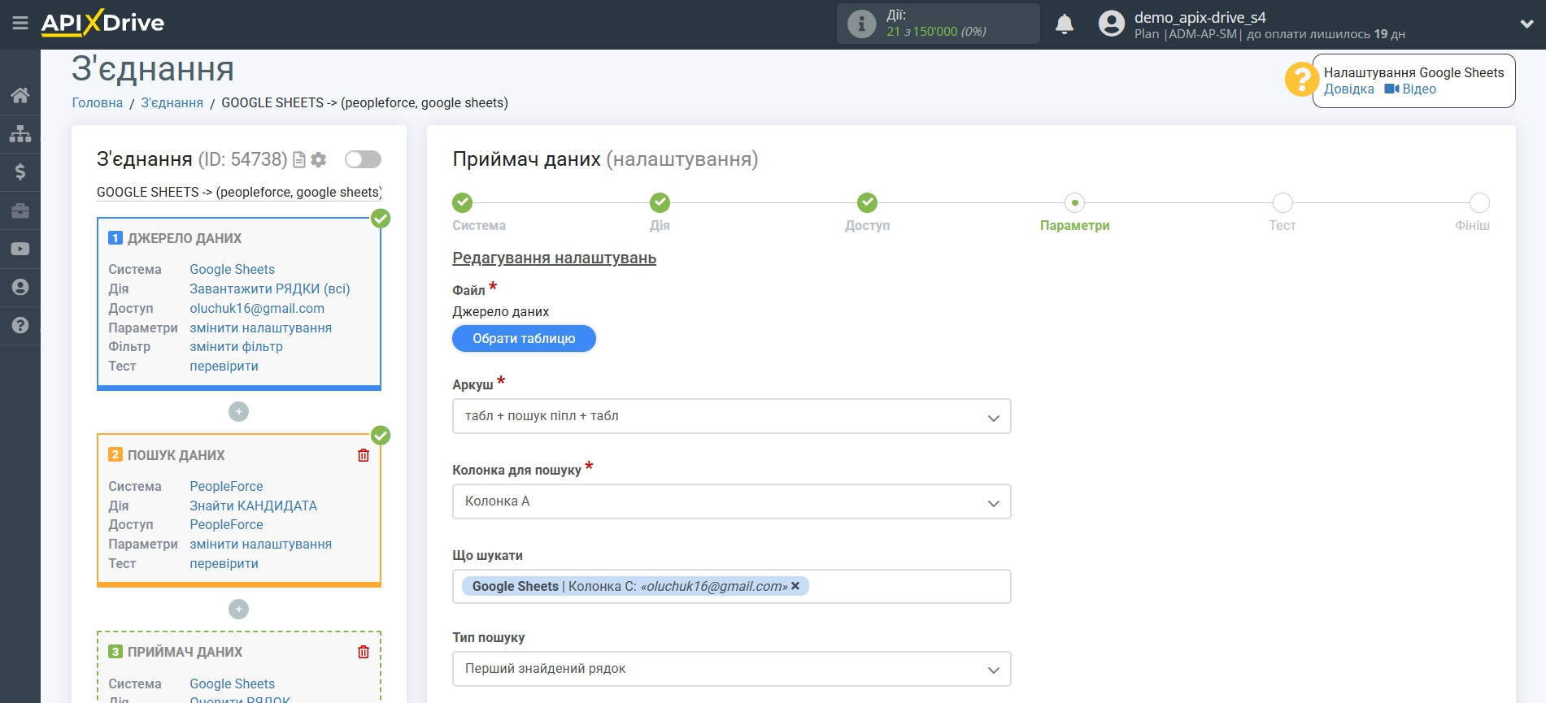Open briefcase icon in sidebar
This screenshot has width=1546, height=703.
click(x=20, y=210)
